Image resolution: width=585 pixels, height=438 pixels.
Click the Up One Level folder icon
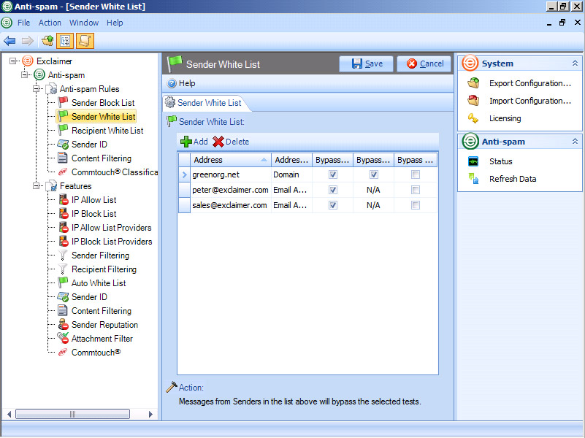pos(47,41)
